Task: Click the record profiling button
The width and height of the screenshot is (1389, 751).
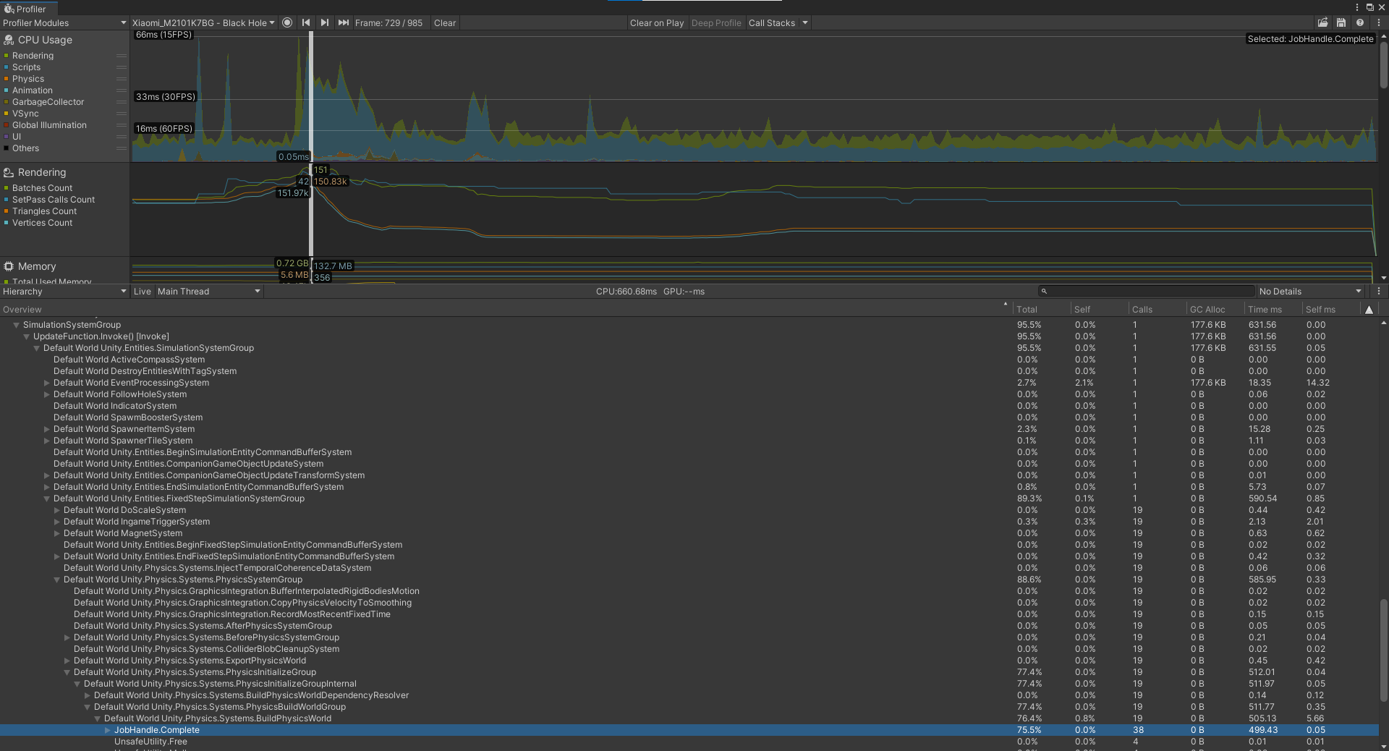Action: [x=287, y=23]
